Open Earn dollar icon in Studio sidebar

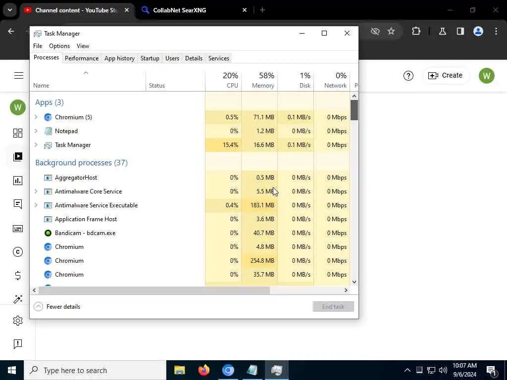[18, 276]
